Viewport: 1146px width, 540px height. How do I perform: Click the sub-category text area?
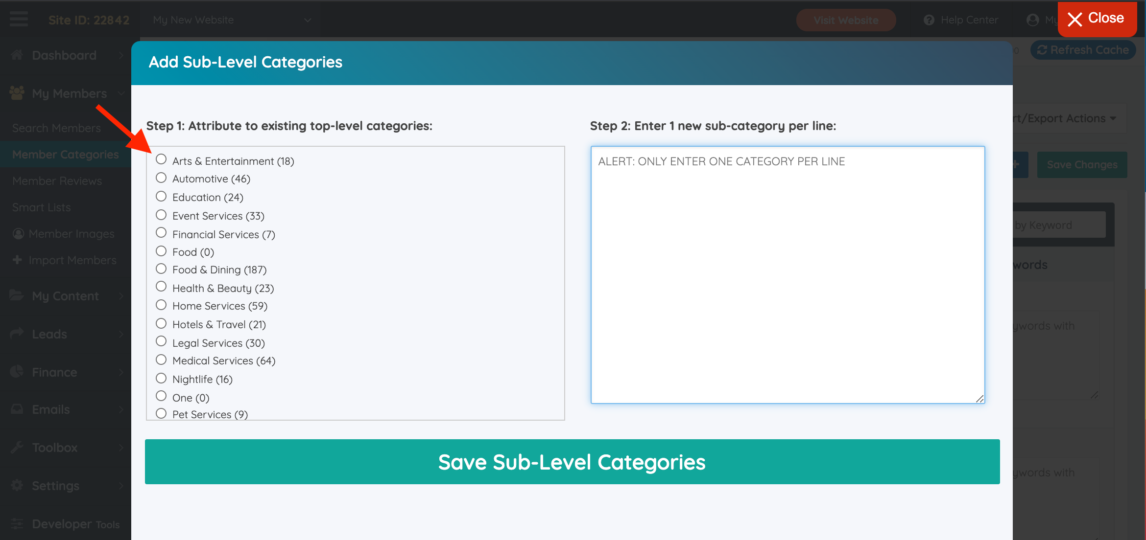(788, 274)
